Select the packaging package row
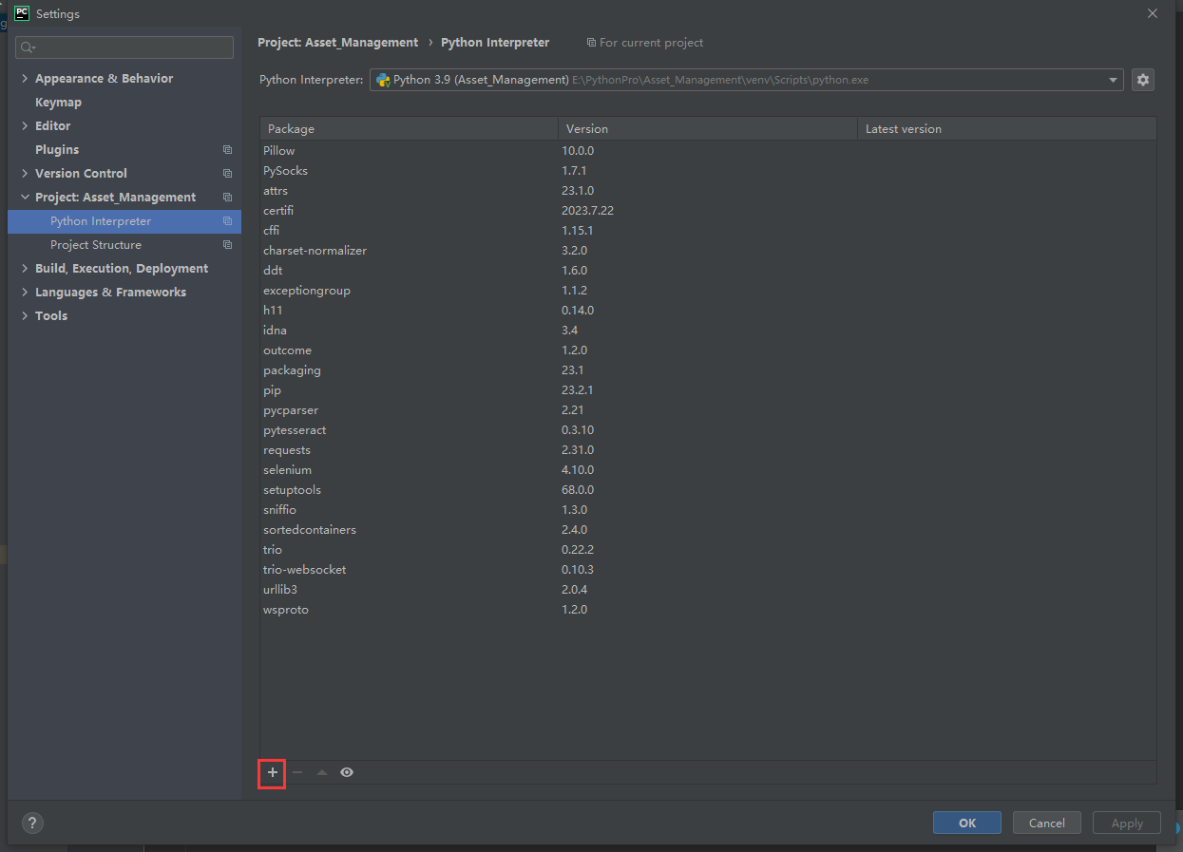 click(708, 370)
